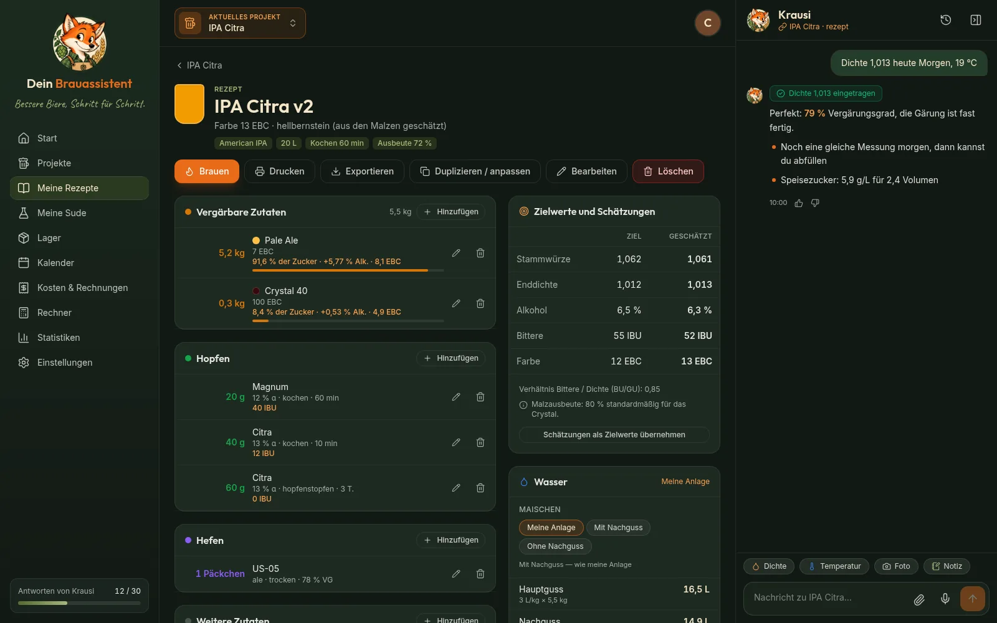Edit the Citra 40 g hop addition
The width and height of the screenshot is (997, 623).
pyautogui.click(x=456, y=442)
